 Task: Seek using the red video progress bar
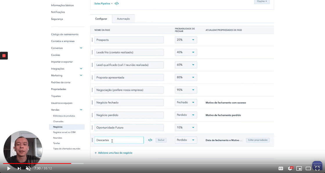[37, 163]
